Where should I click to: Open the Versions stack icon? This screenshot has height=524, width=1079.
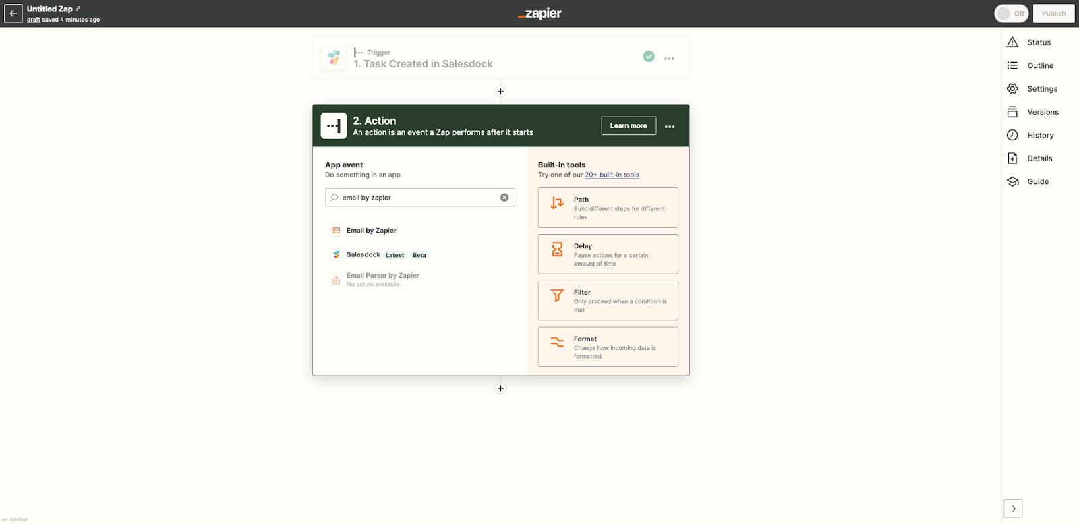click(x=1012, y=112)
